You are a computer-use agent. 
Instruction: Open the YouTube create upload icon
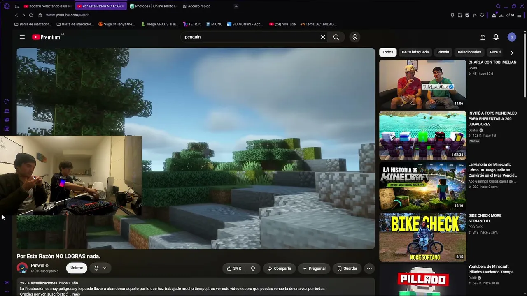coord(483,37)
